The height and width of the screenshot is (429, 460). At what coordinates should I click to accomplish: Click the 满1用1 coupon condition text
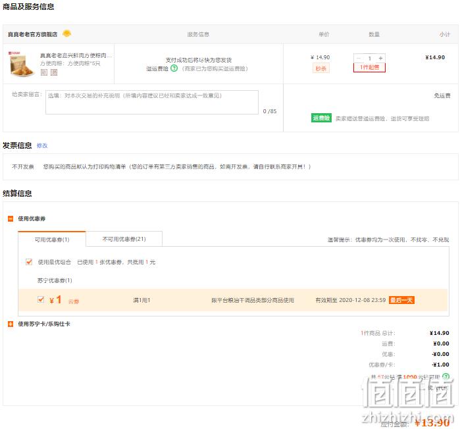(141, 300)
